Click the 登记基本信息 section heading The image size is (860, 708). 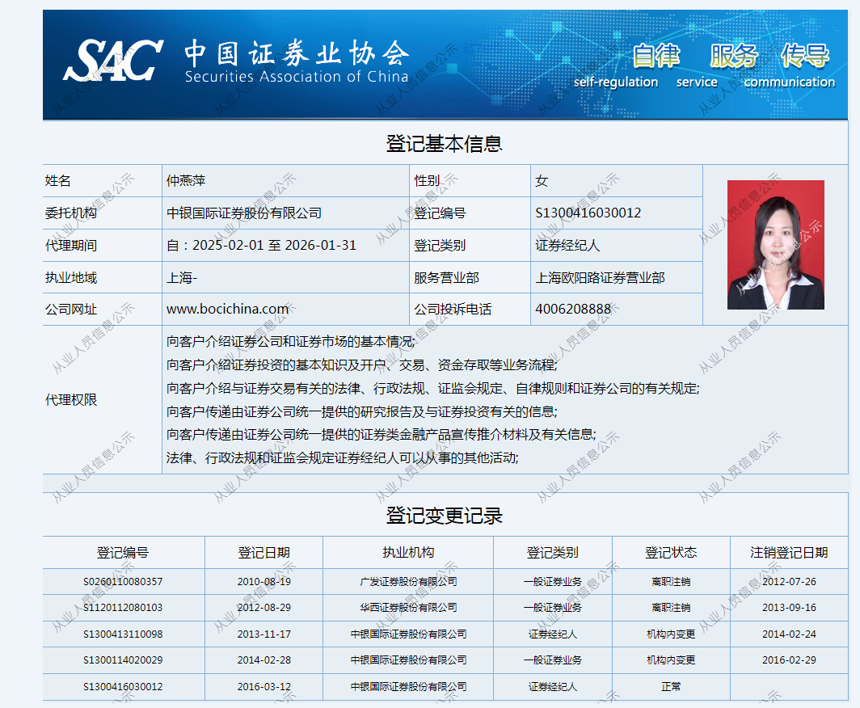pos(445,144)
